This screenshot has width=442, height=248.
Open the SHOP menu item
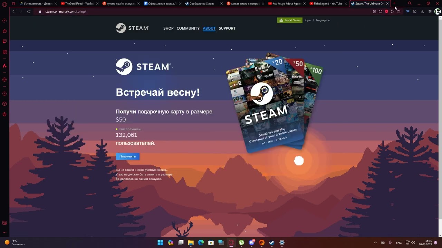click(x=169, y=28)
